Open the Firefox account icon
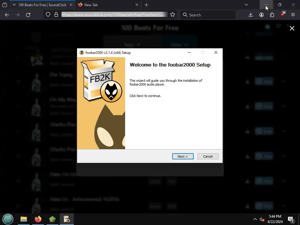300x225 pixels. pos(261,15)
